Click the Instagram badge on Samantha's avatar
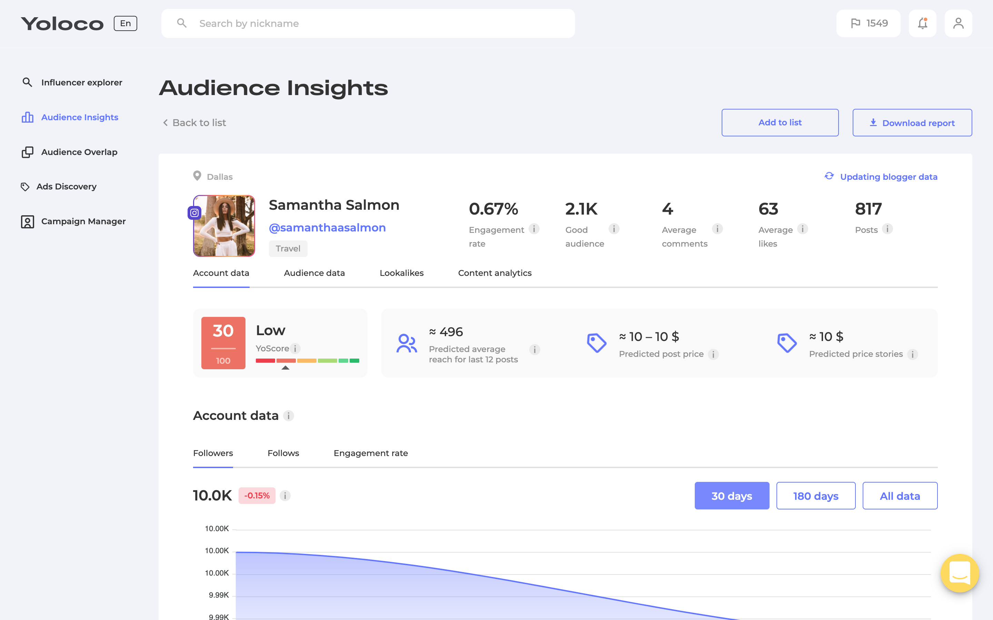Screen dimensions: 993x620 coord(195,213)
